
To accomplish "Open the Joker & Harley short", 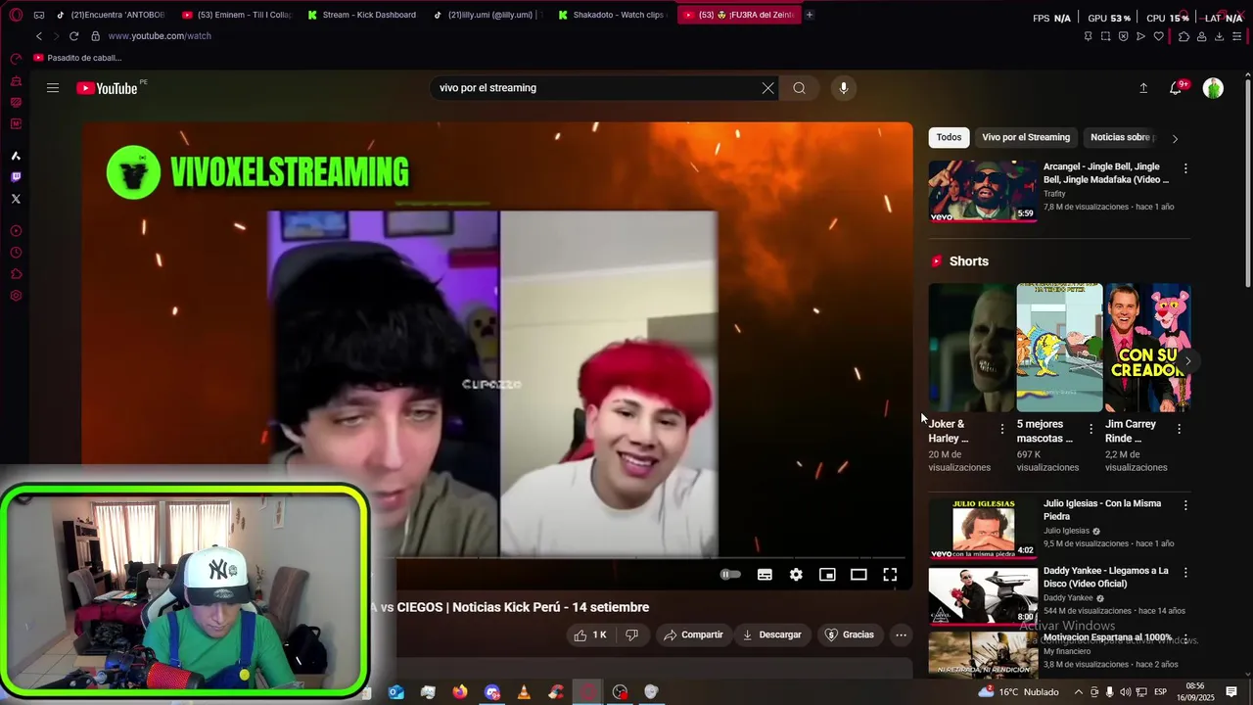I will (x=971, y=348).
